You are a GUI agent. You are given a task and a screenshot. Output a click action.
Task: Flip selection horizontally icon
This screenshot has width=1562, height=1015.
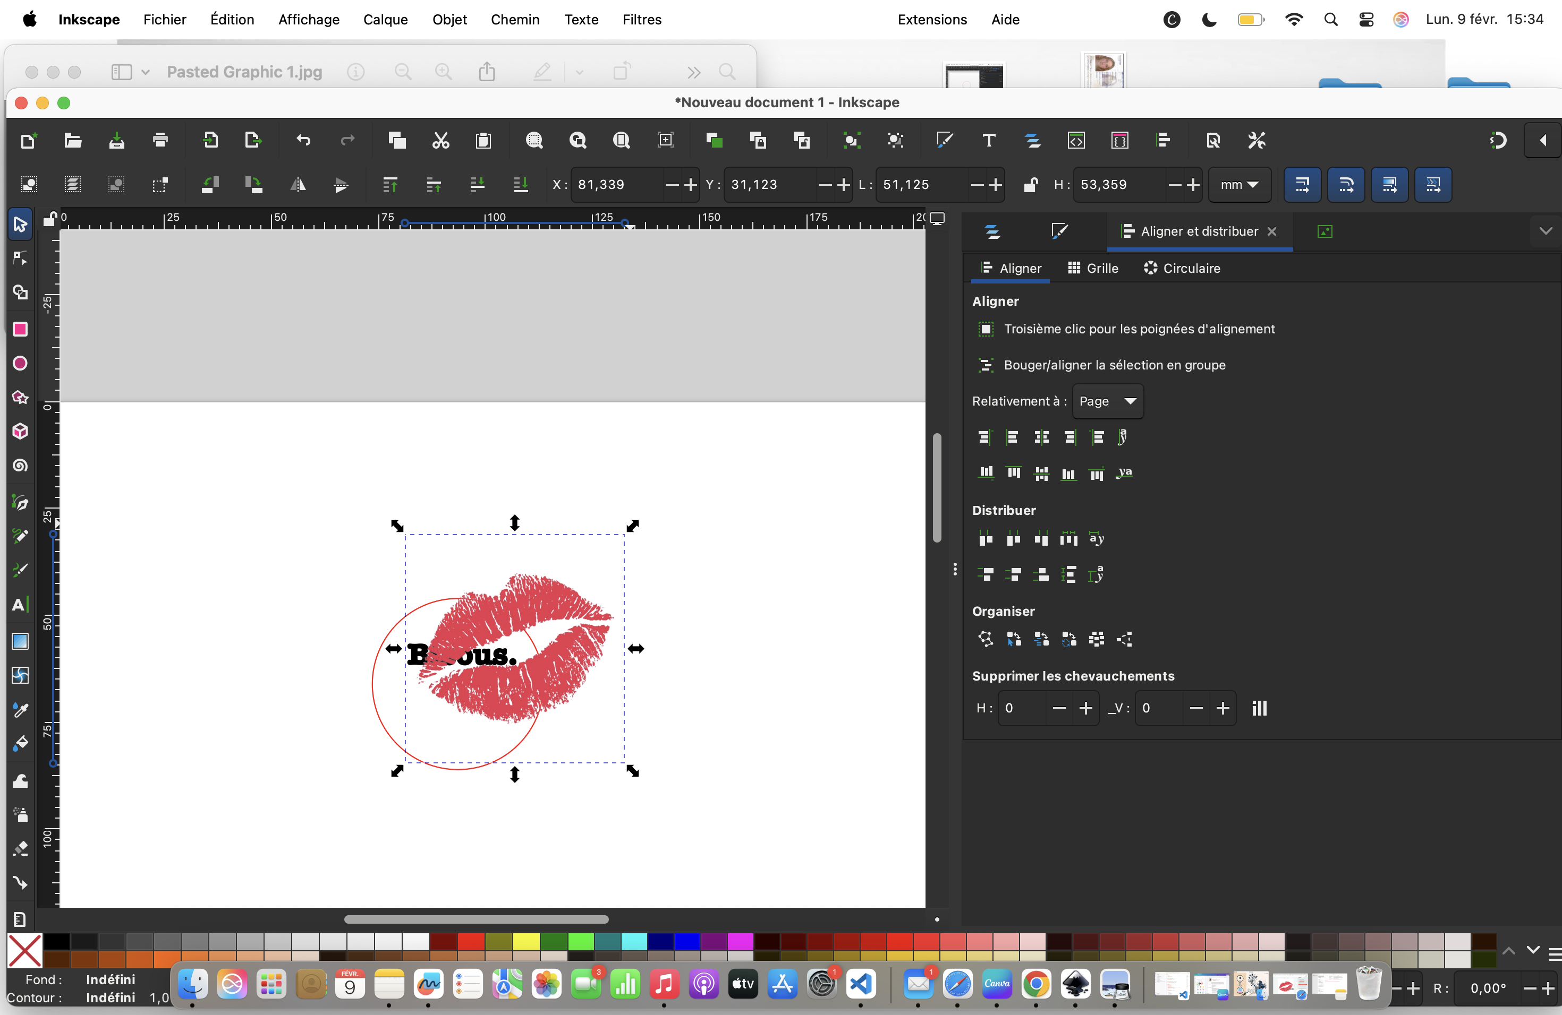click(x=298, y=185)
